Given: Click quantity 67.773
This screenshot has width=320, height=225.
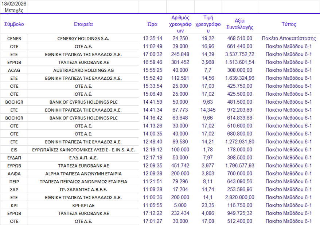Looking at the screenshot, I should [180, 110].
